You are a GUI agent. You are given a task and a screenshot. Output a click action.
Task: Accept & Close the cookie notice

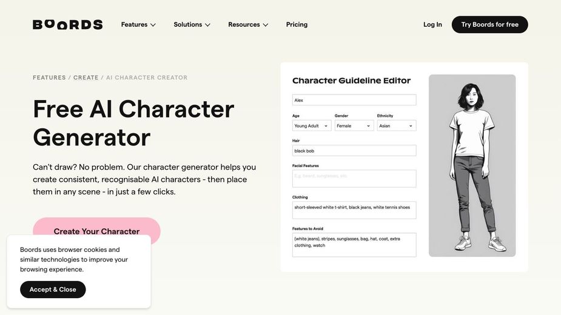point(53,290)
